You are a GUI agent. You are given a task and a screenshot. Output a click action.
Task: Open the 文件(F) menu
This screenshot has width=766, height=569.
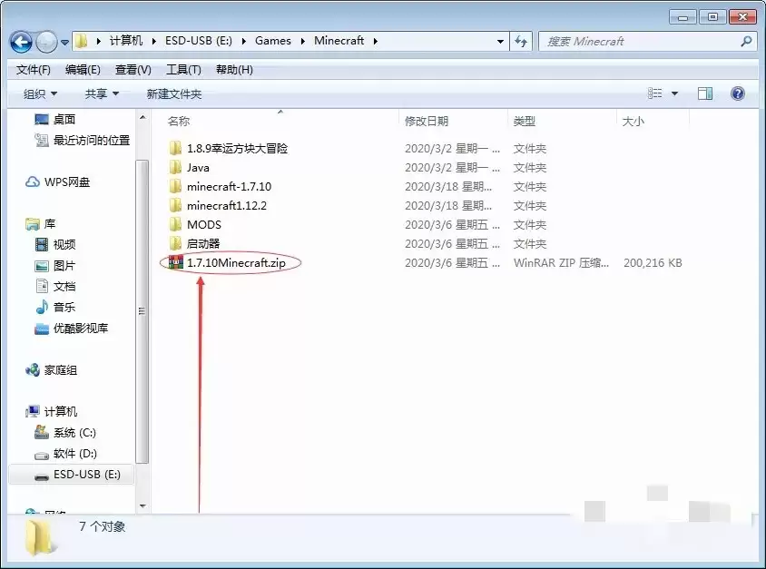(34, 70)
